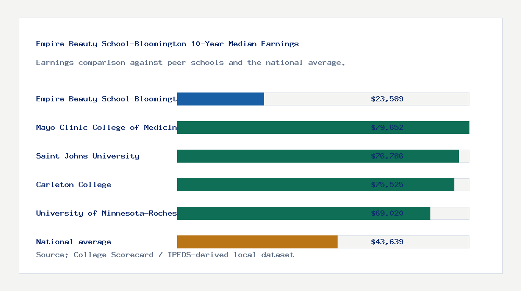This screenshot has height=291, width=521.
Task: Click the blue Empire Beauty School bar
Action: tap(220, 99)
